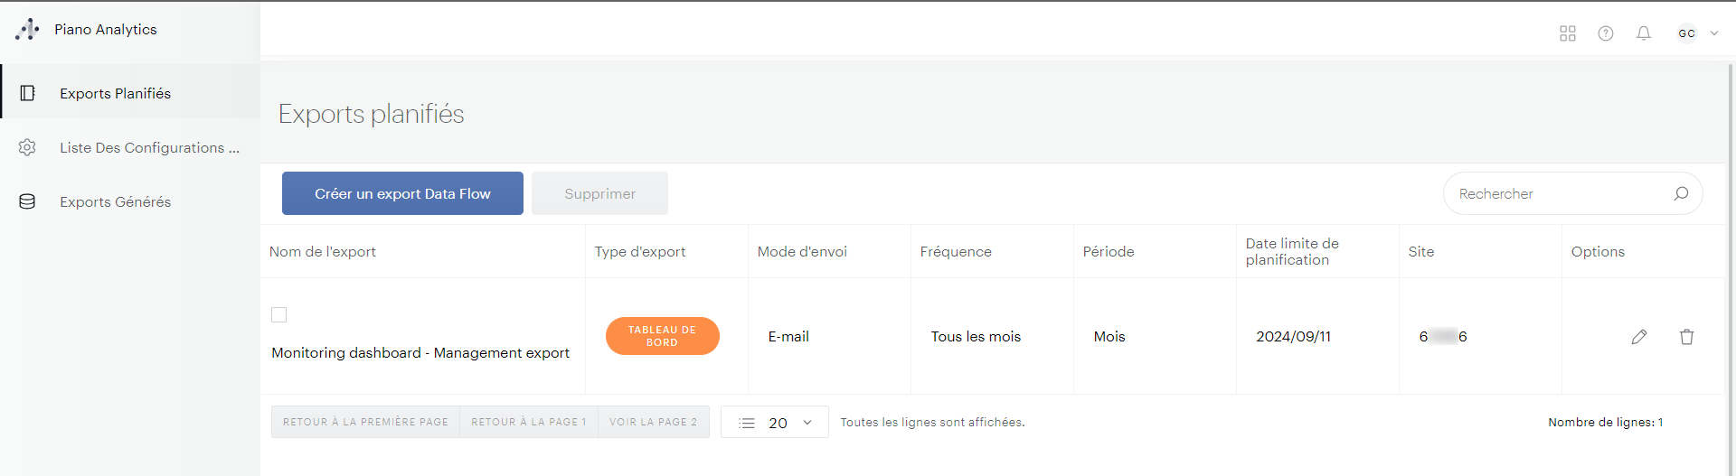
Task: Click the Piano Analytics logo icon
Action: (27, 30)
